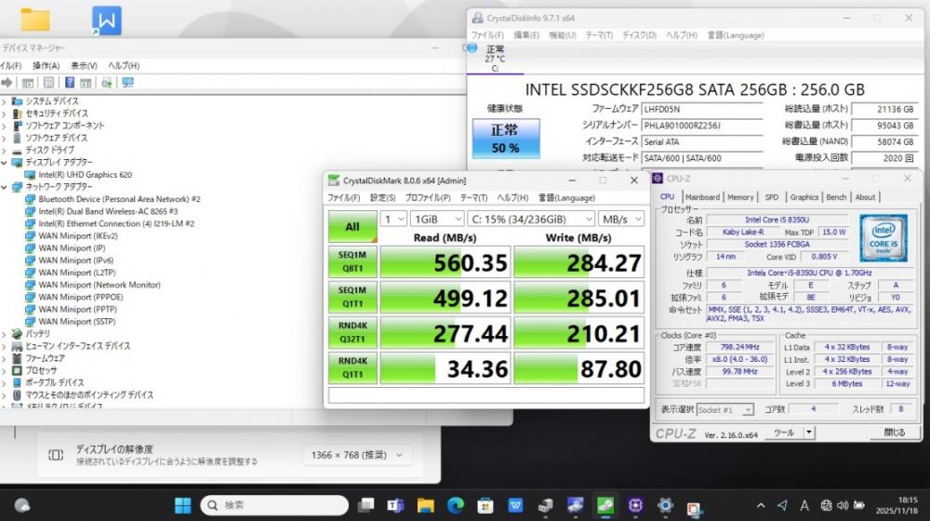Switch to the Mainboard tab in CPU-Z

[702, 197]
